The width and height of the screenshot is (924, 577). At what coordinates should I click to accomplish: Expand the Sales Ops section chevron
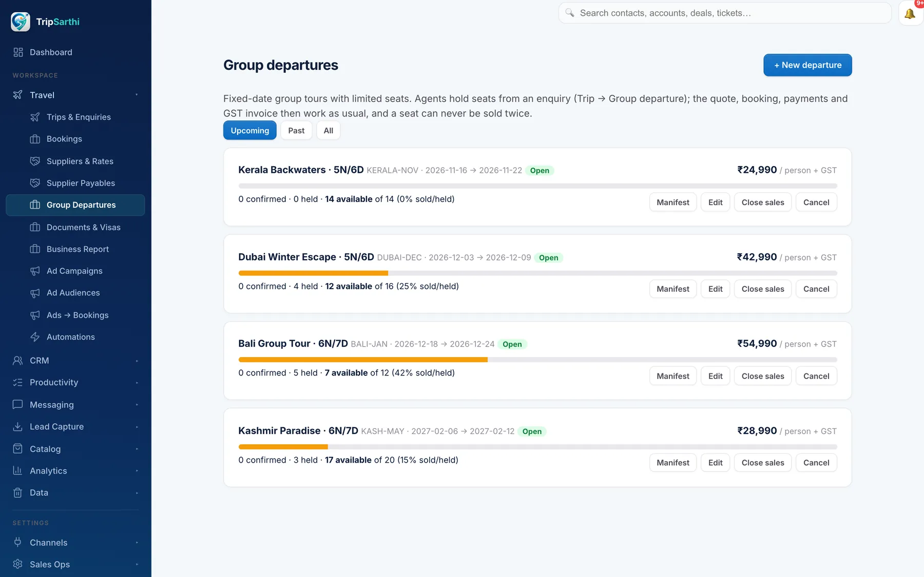[137, 564]
